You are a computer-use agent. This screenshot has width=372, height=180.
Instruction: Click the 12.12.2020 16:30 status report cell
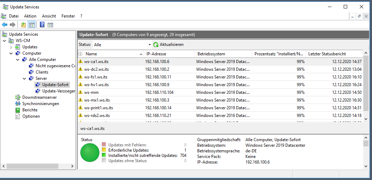click(x=346, y=100)
